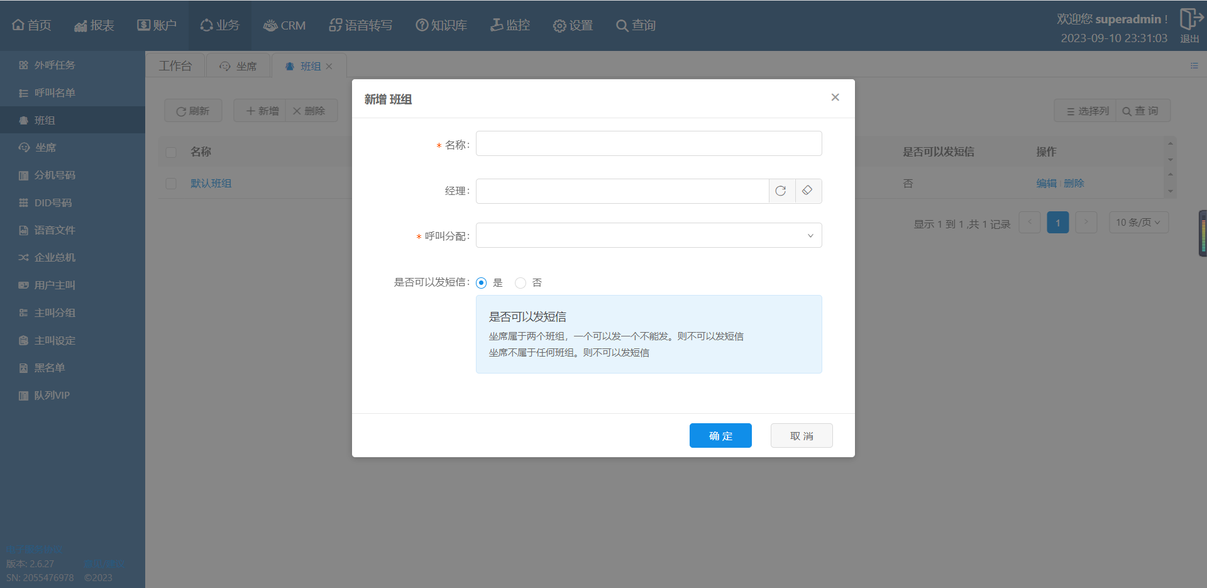
Task: Click the refresh icon in the 经理 field
Action: coord(781,191)
